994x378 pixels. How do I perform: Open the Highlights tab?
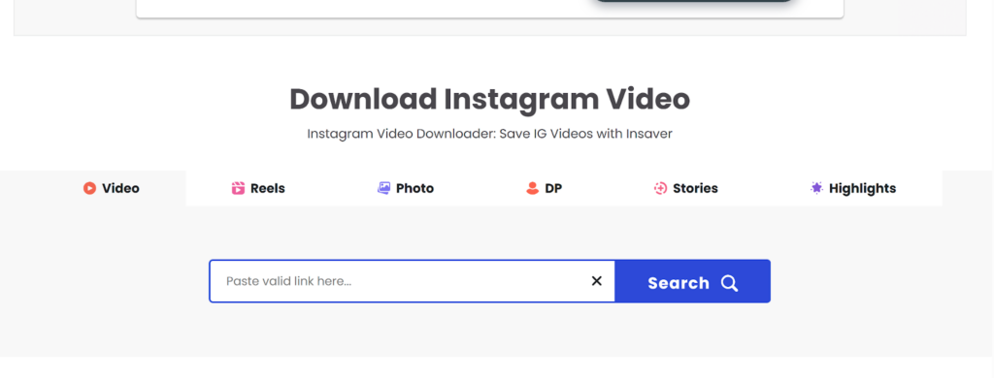coord(853,188)
